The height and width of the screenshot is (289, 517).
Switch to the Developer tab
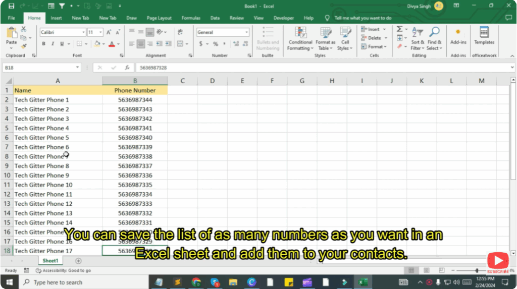[x=284, y=18]
